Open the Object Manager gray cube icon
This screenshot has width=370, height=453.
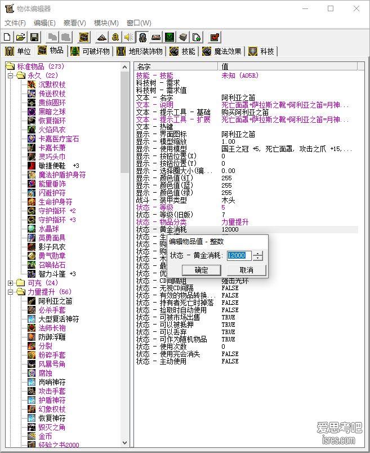click(x=183, y=37)
